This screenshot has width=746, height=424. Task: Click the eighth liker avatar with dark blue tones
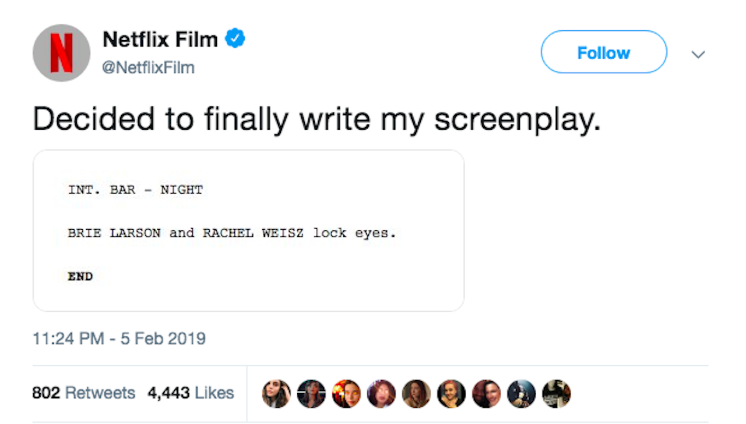point(521,394)
